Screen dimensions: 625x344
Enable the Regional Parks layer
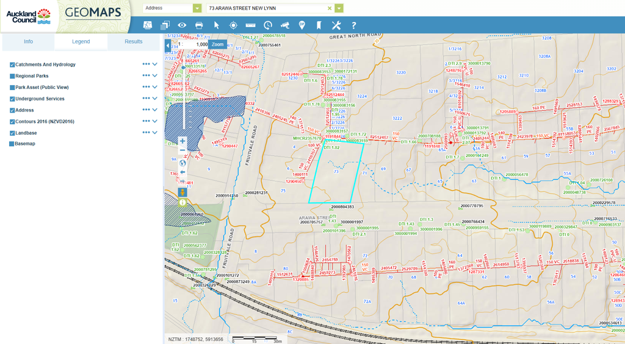click(12, 76)
